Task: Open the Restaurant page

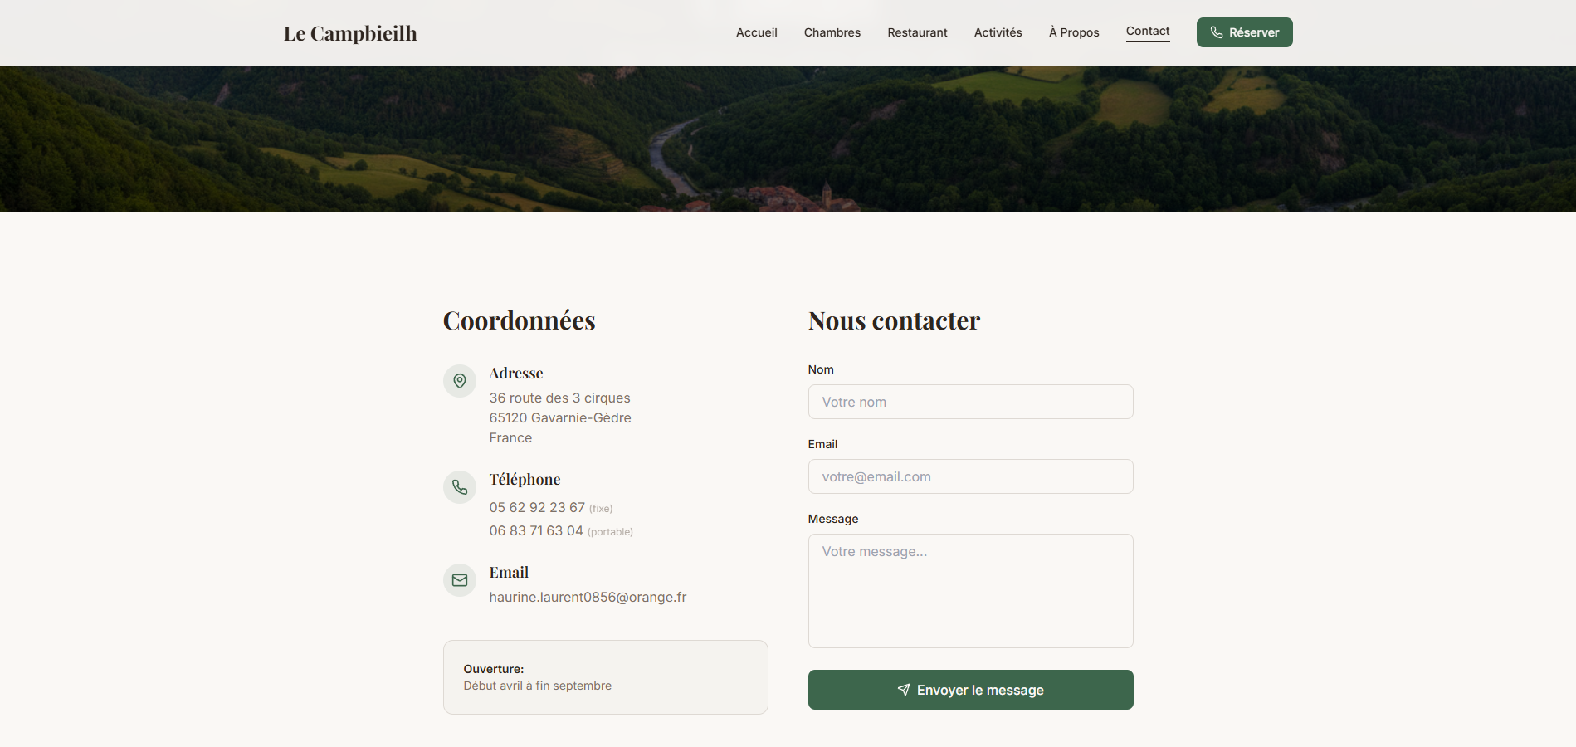Action: coord(917,32)
